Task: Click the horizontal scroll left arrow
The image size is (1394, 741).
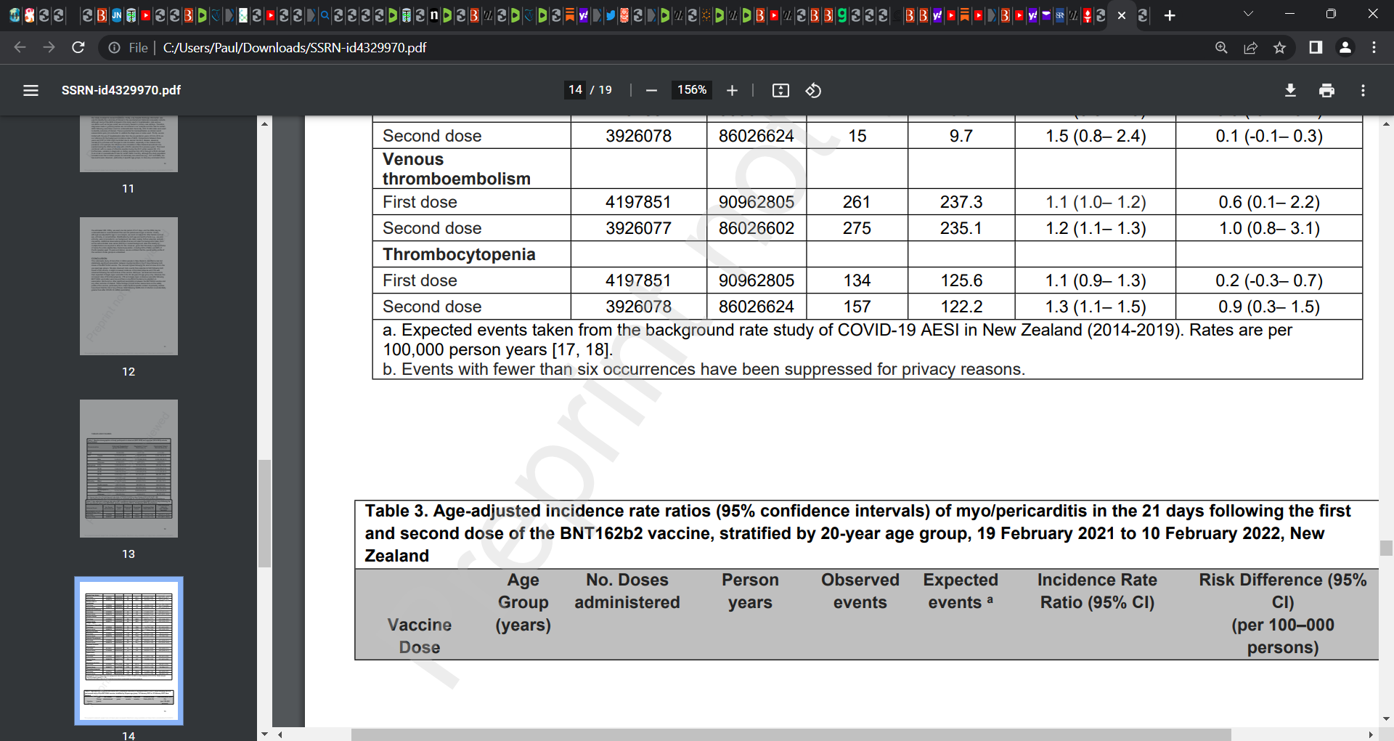Action: tap(280, 734)
